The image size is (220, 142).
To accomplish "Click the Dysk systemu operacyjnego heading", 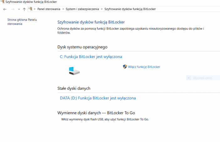I will point(82,47).
